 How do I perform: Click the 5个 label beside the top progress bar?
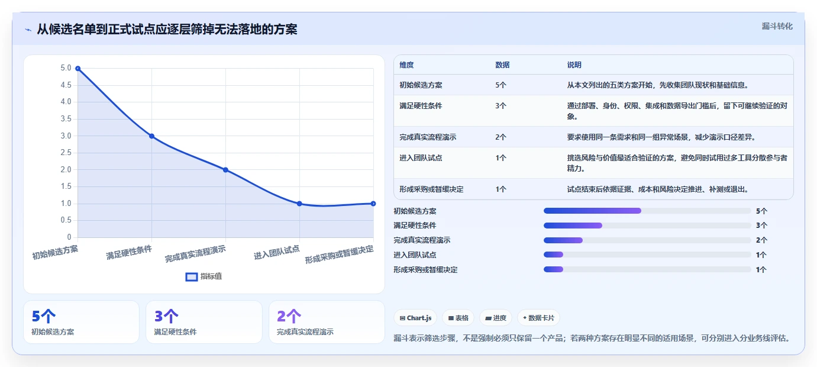[761, 211]
